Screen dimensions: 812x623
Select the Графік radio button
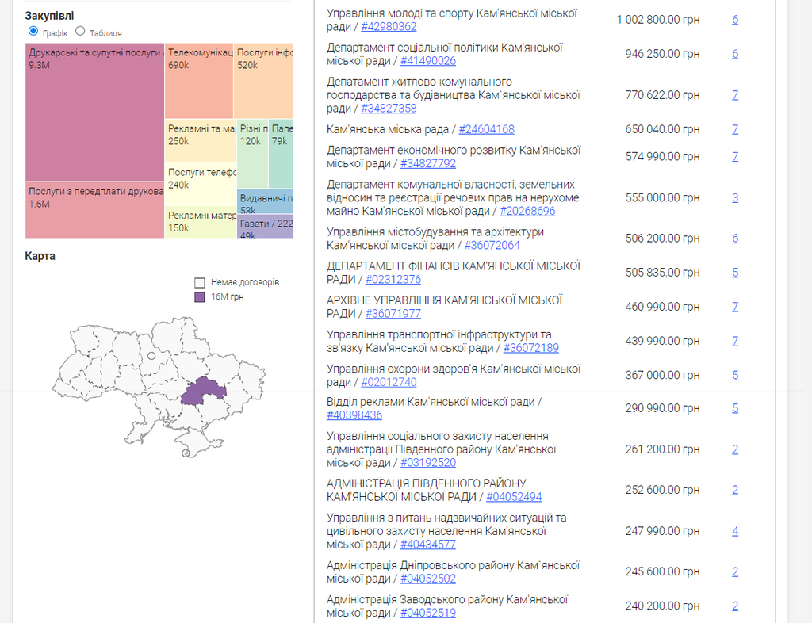click(x=33, y=31)
